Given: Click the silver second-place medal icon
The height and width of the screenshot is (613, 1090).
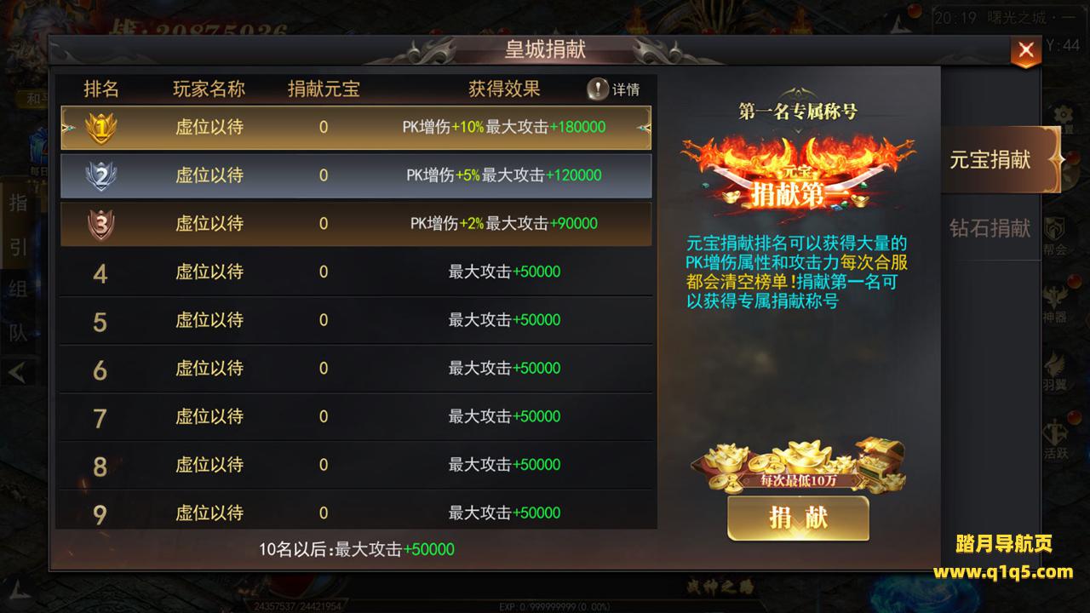Looking at the screenshot, I should click(100, 175).
